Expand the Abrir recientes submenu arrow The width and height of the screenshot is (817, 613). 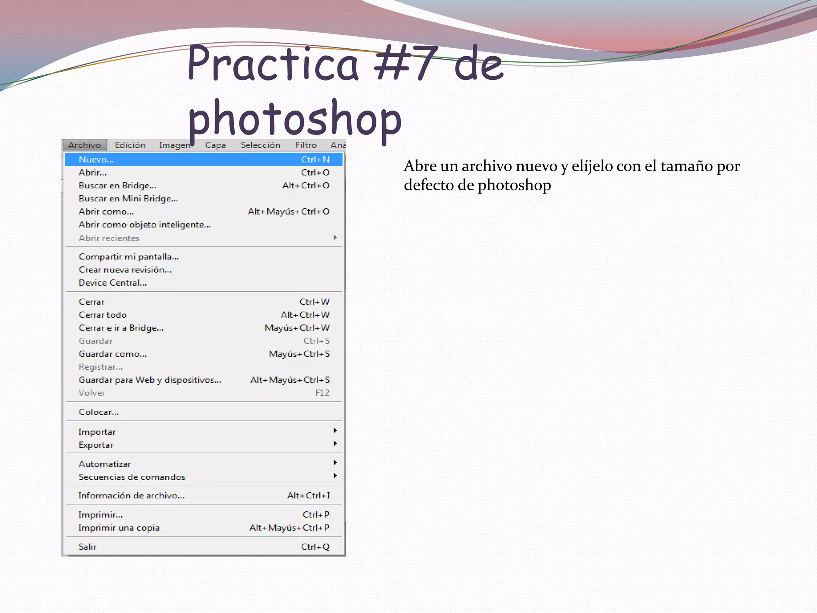click(335, 238)
